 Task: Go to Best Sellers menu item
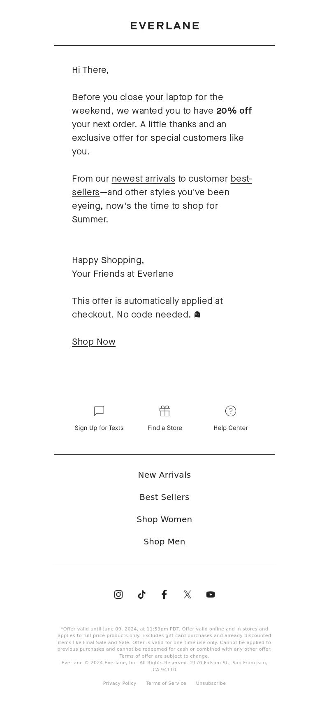164,497
